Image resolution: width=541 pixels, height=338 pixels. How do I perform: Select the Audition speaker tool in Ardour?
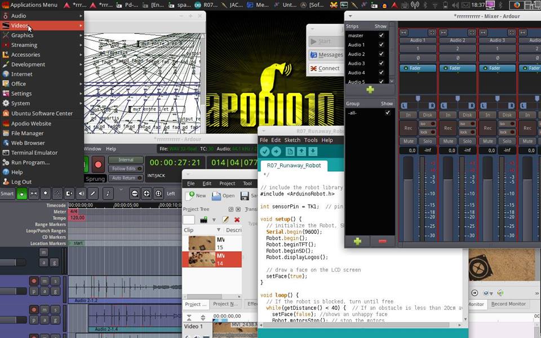click(x=82, y=193)
